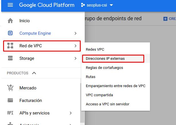Click the create button plus icon
176x125 pixels.
click(165, 19)
